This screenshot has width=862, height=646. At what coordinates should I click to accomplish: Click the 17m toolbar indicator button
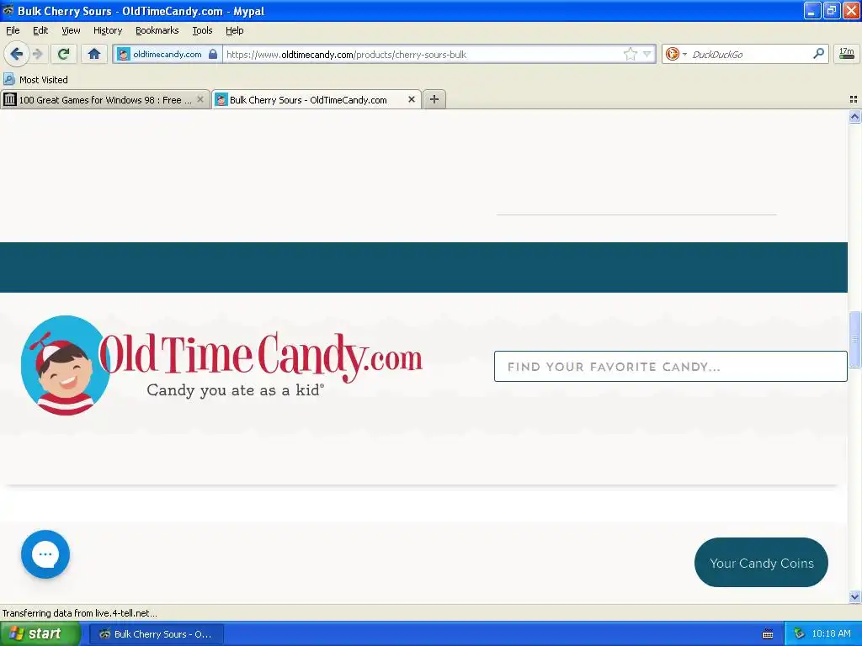click(x=846, y=54)
